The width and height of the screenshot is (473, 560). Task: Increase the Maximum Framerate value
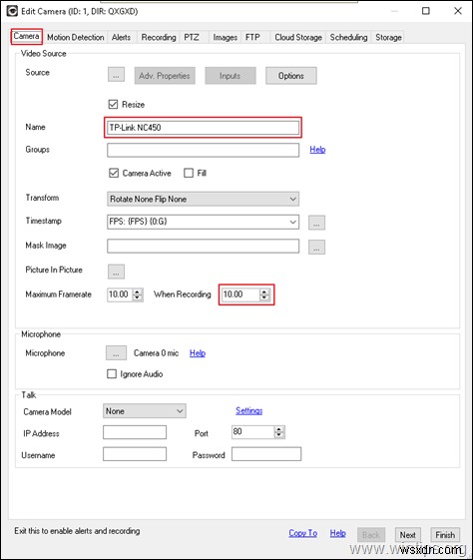(x=137, y=291)
